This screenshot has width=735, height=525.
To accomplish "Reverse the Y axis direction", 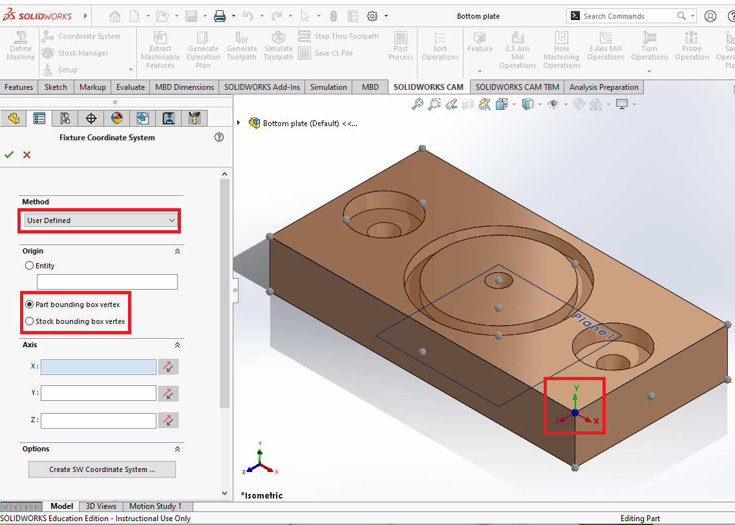I will 168,393.
